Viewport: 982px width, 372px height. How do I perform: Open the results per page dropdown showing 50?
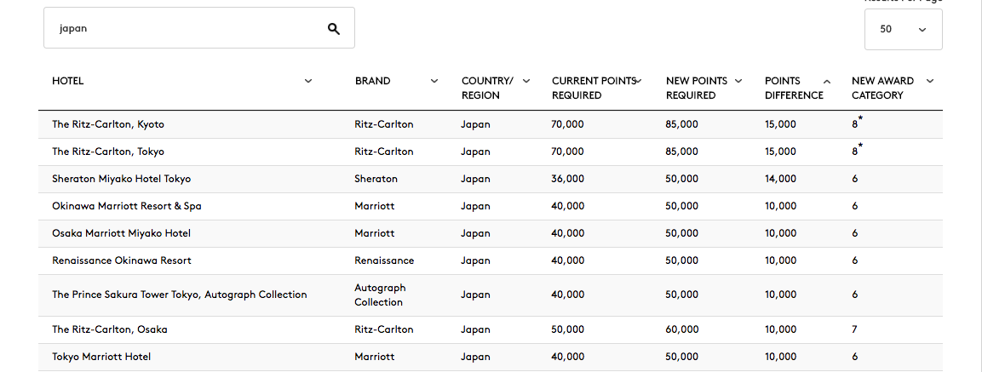tap(903, 29)
